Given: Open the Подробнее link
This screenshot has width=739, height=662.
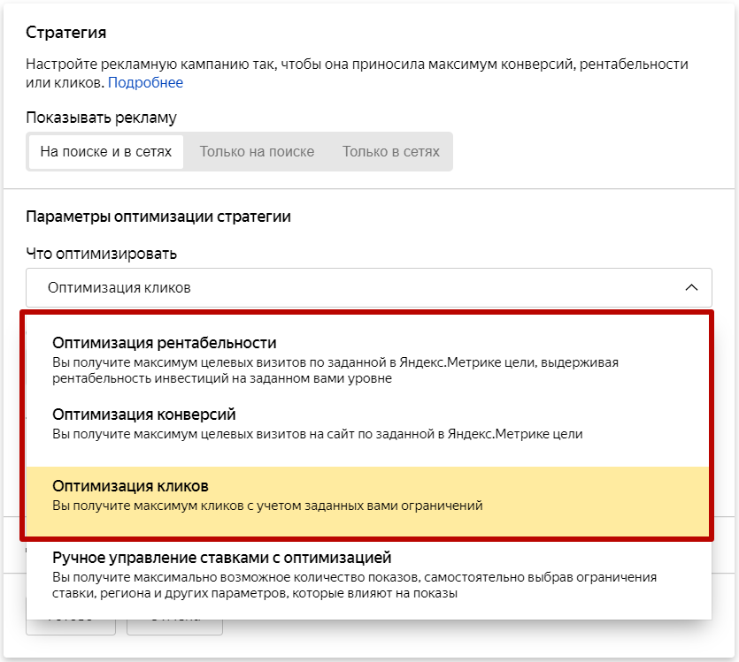Looking at the screenshot, I should 145,83.
